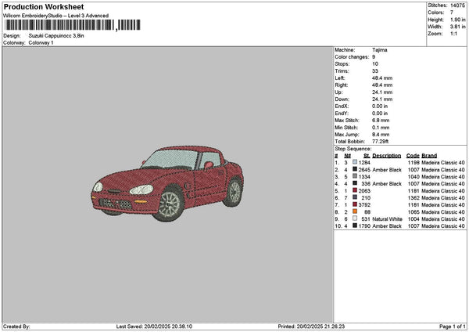The width and height of the screenshot is (469, 332).
Task: Click the Left value 48.4 mm
Action: (382, 78)
